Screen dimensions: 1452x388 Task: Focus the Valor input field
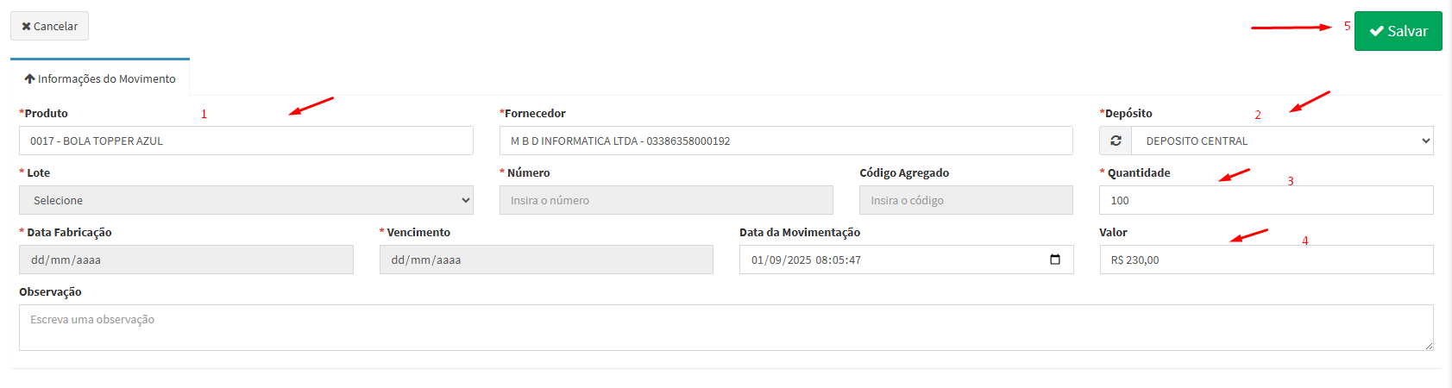[1266, 260]
